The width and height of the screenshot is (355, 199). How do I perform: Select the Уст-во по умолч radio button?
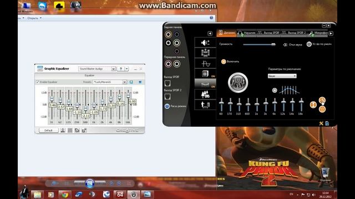309,44
